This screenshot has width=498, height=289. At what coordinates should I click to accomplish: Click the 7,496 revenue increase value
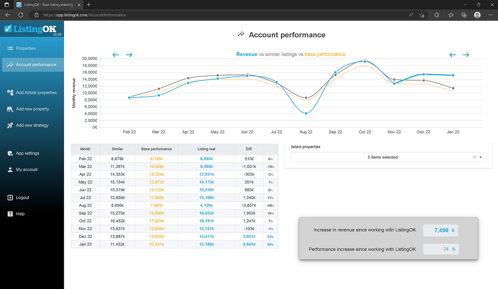point(441,230)
